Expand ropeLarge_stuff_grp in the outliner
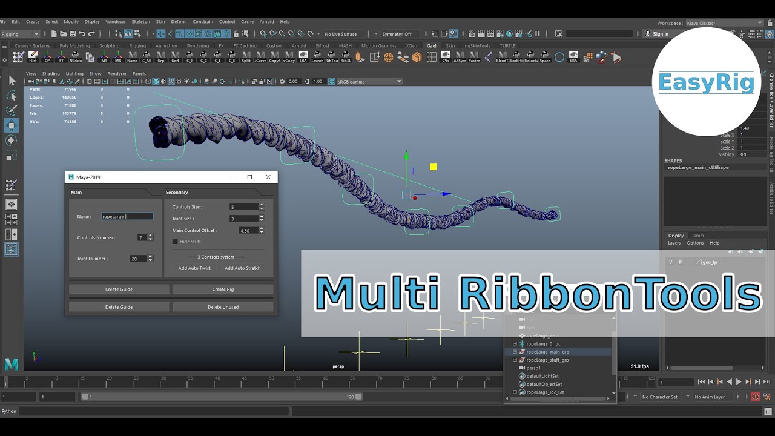This screenshot has height=436, width=775. (515, 360)
